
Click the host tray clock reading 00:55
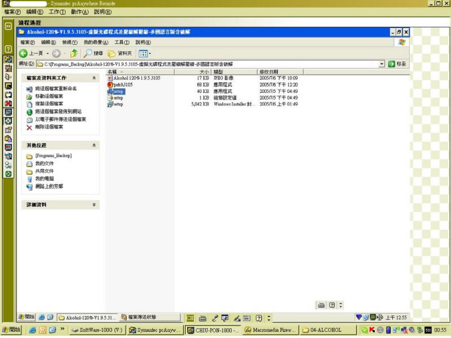tap(440, 330)
